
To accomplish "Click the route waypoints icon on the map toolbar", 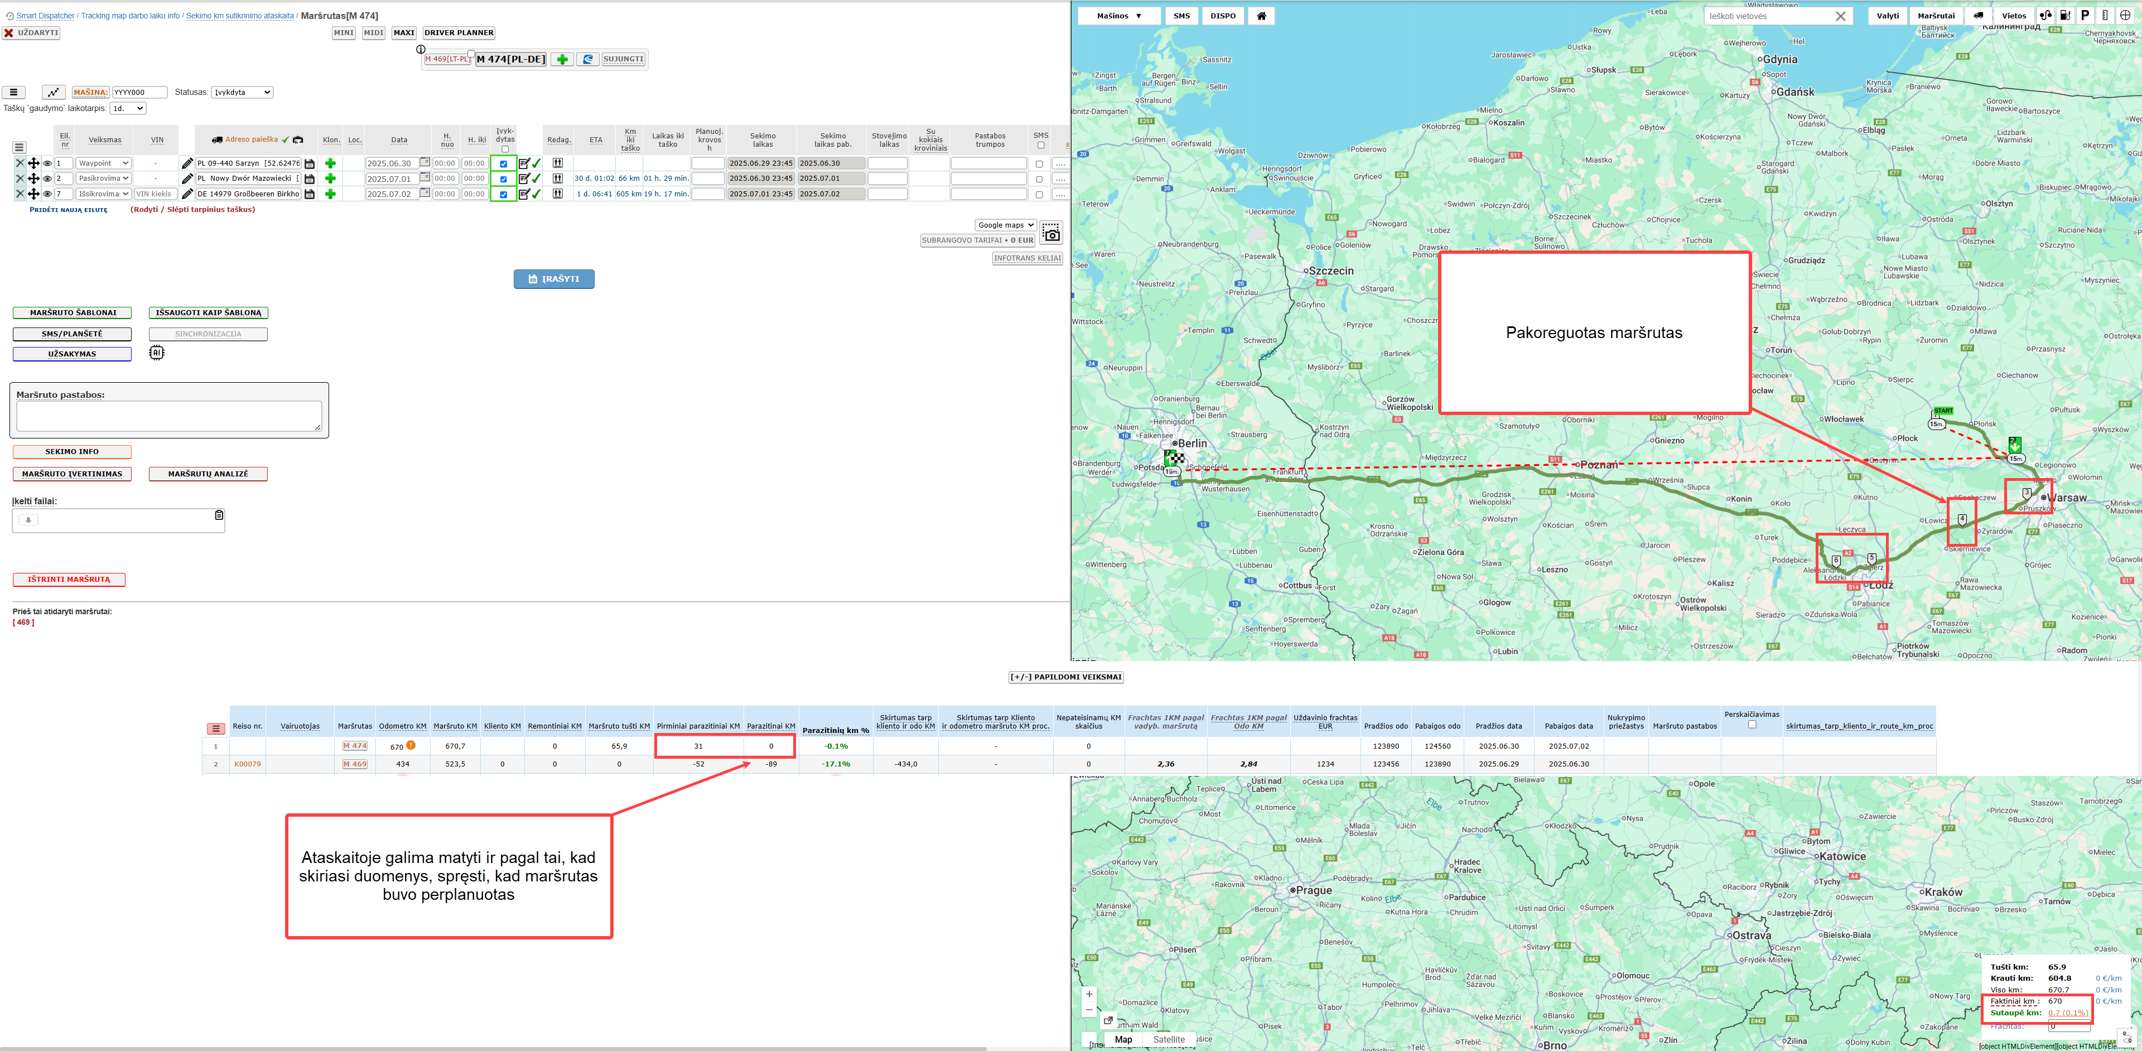I will pos(2045,15).
